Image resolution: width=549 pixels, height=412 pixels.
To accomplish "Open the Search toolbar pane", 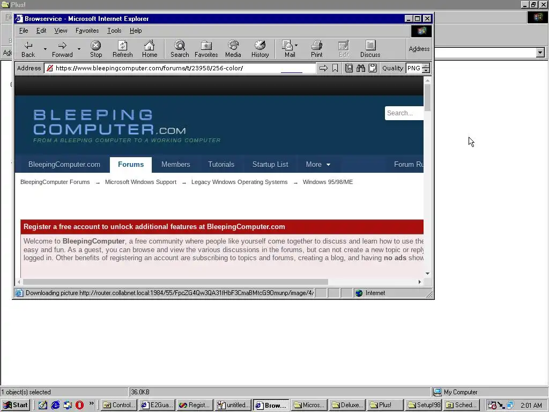I will click(180, 49).
